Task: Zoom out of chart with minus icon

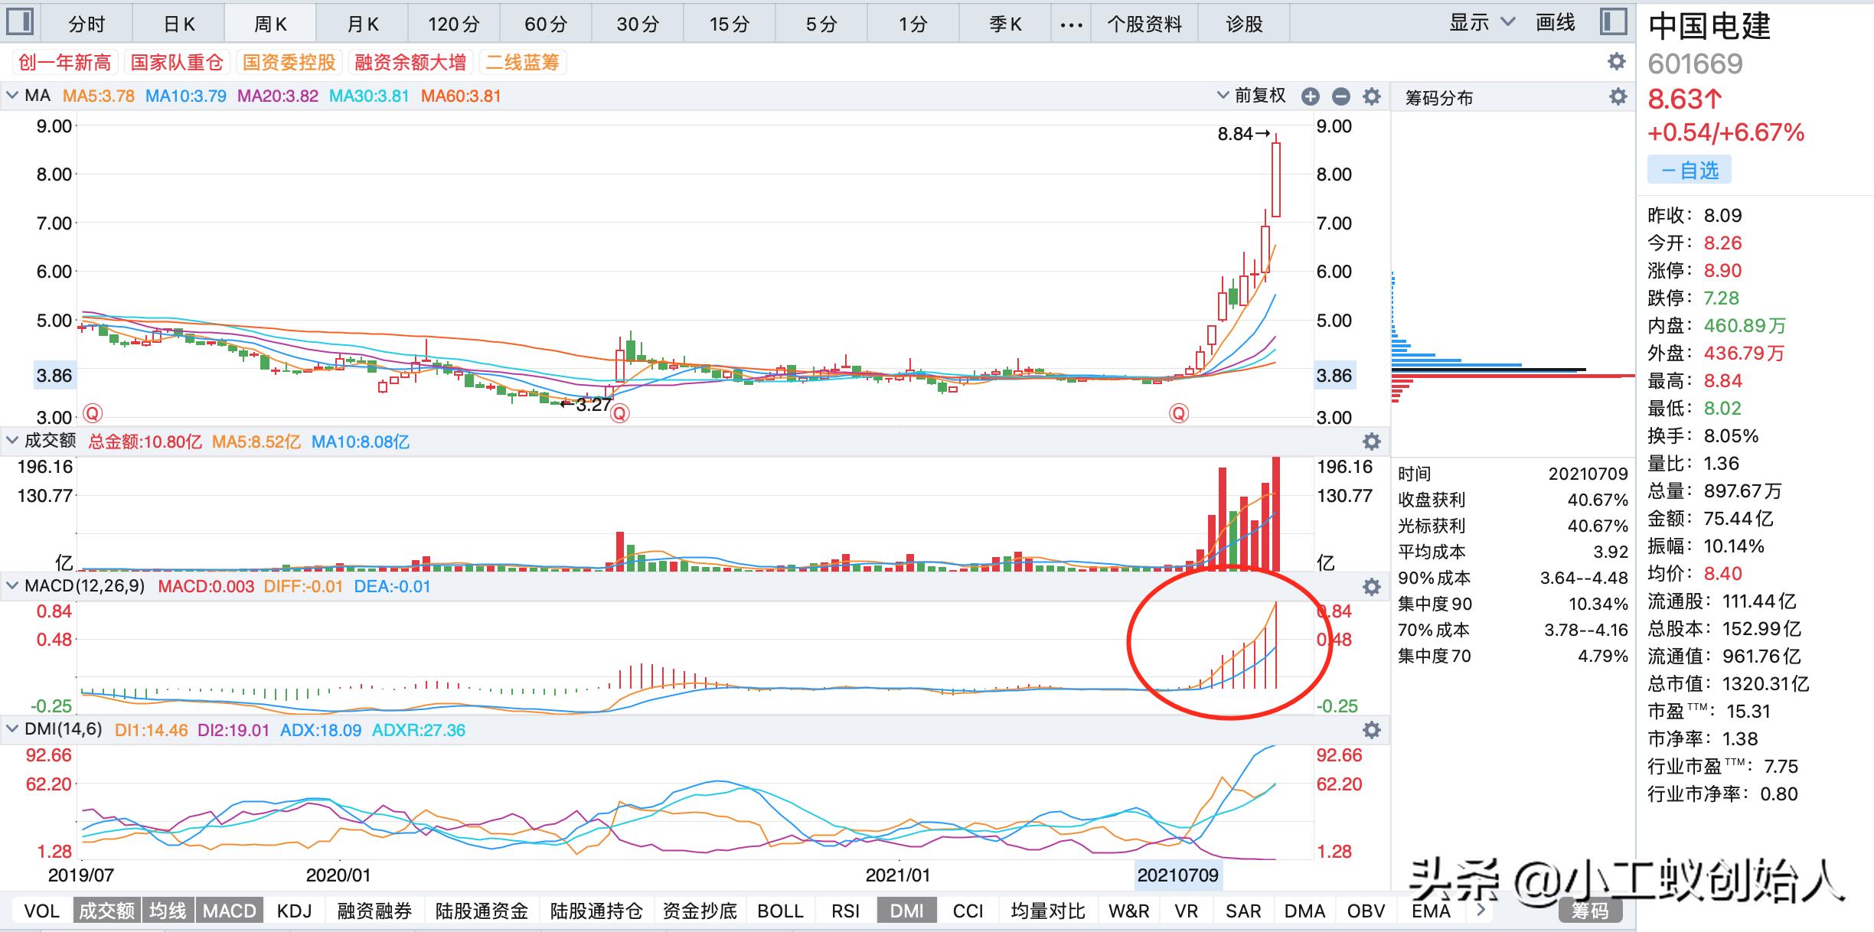Action: coord(1340,97)
